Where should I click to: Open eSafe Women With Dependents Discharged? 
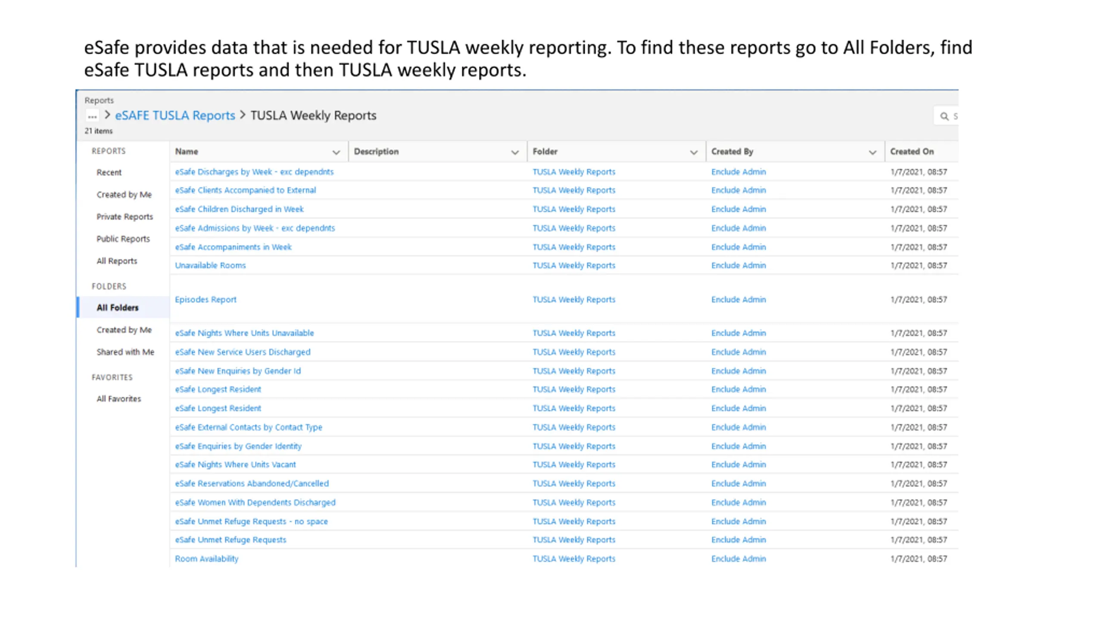click(x=255, y=503)
